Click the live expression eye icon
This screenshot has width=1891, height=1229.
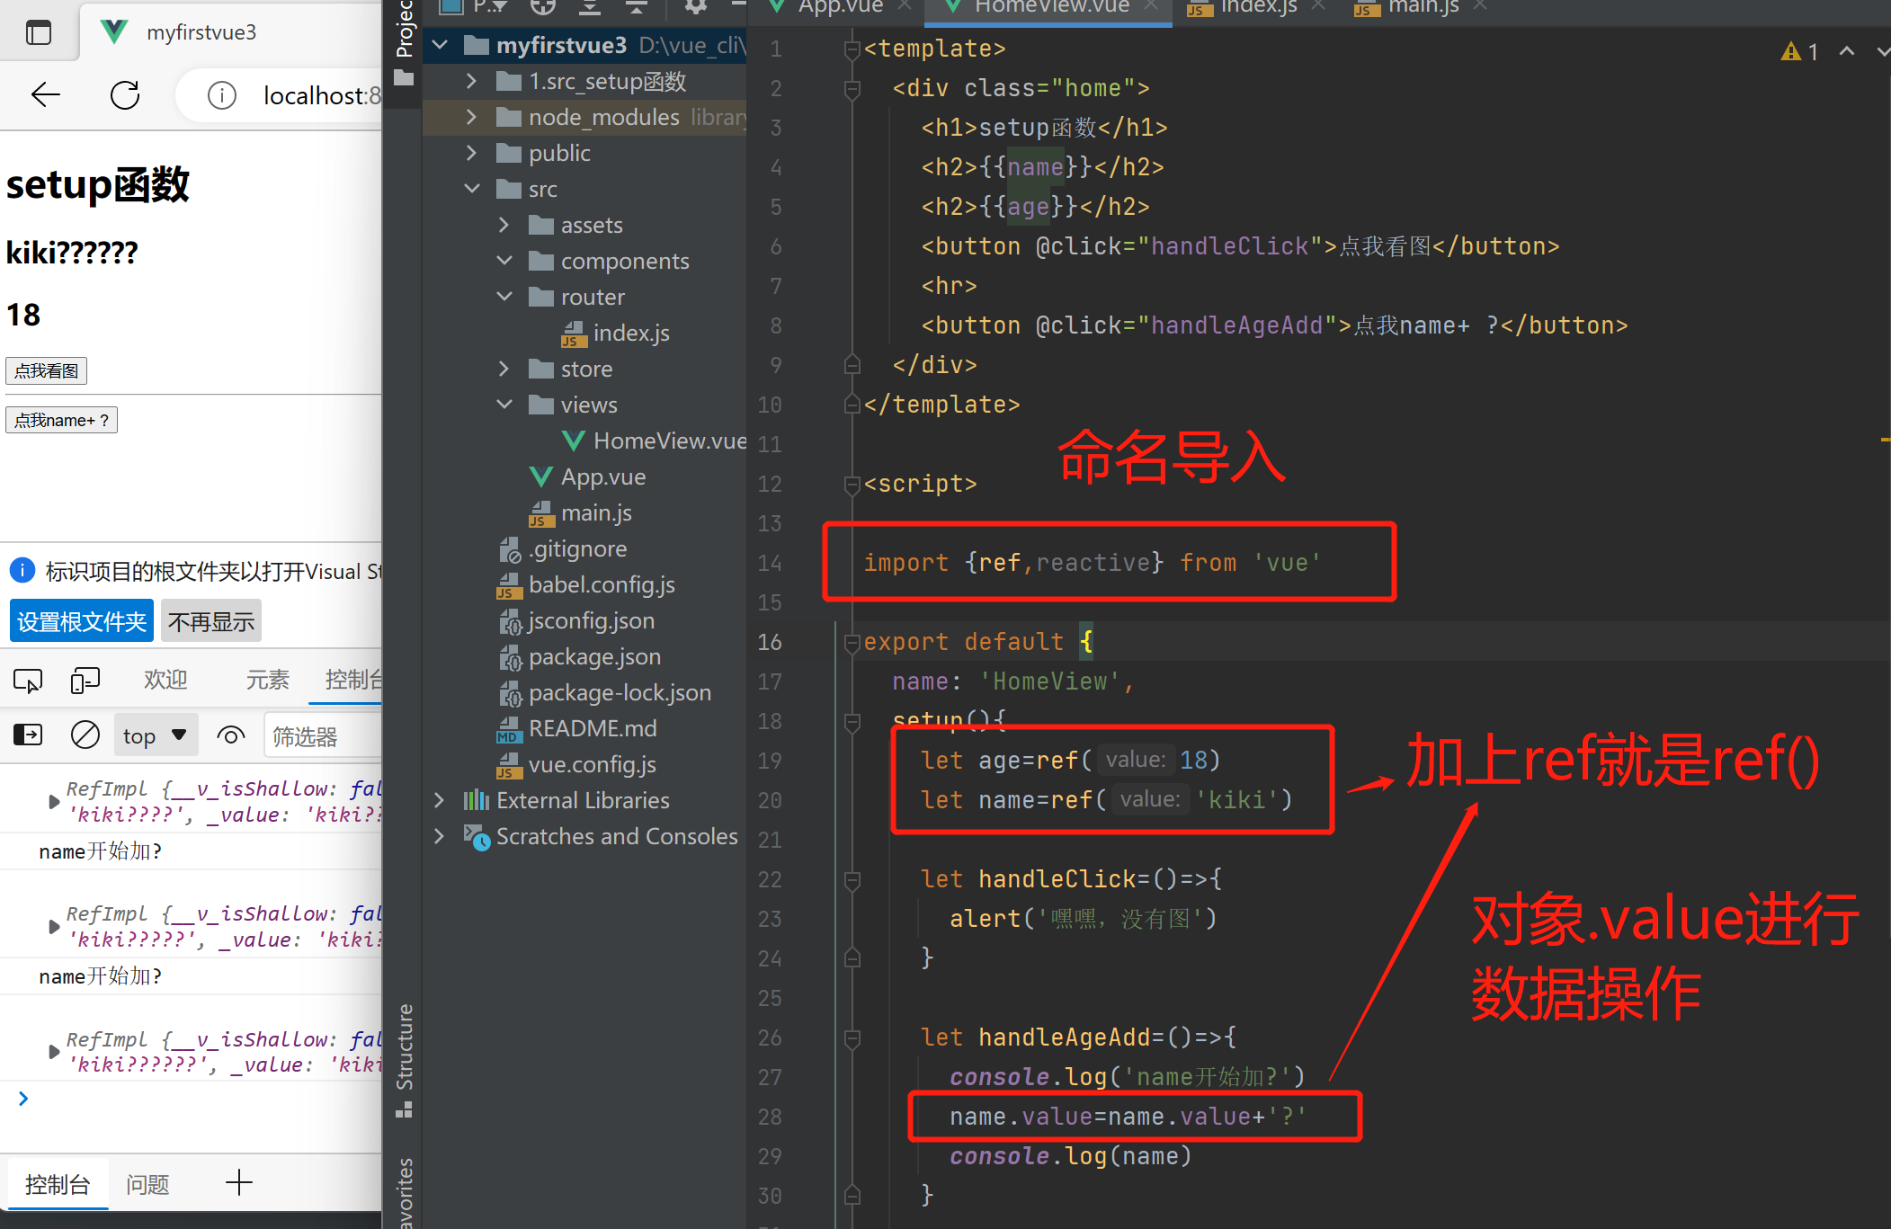pyautogui.click(x=231, y=735)
